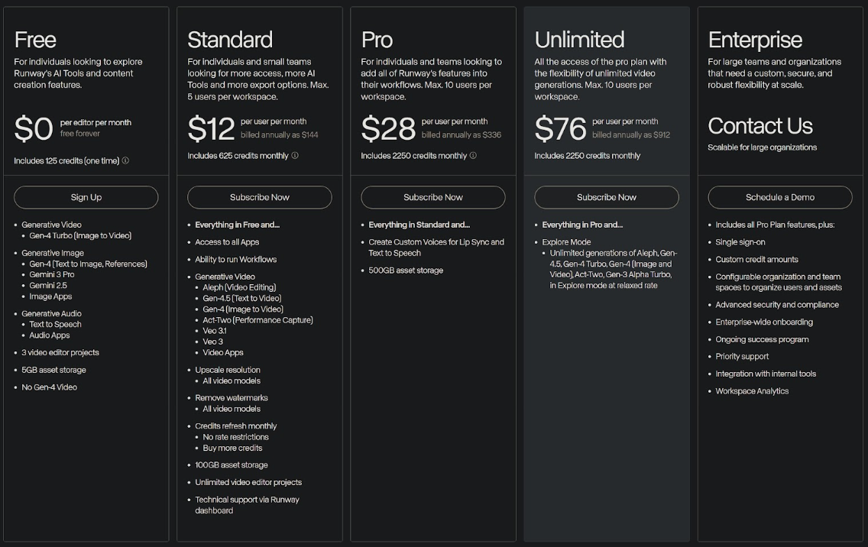This screenshot has width=868, height=547.
Task: Click the Standard plan heading
Action: [230, 40]
